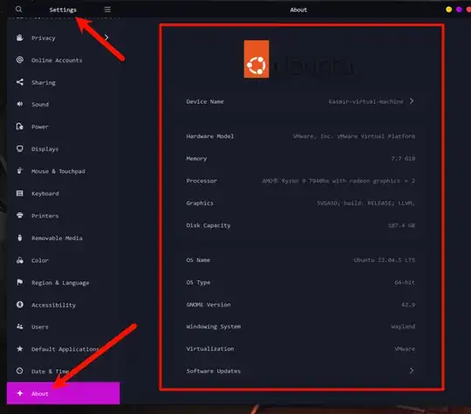The height and width of the screenshot is (414, 471).
Task: Click the Color icon in sidebar
Action: click(20, 260)
